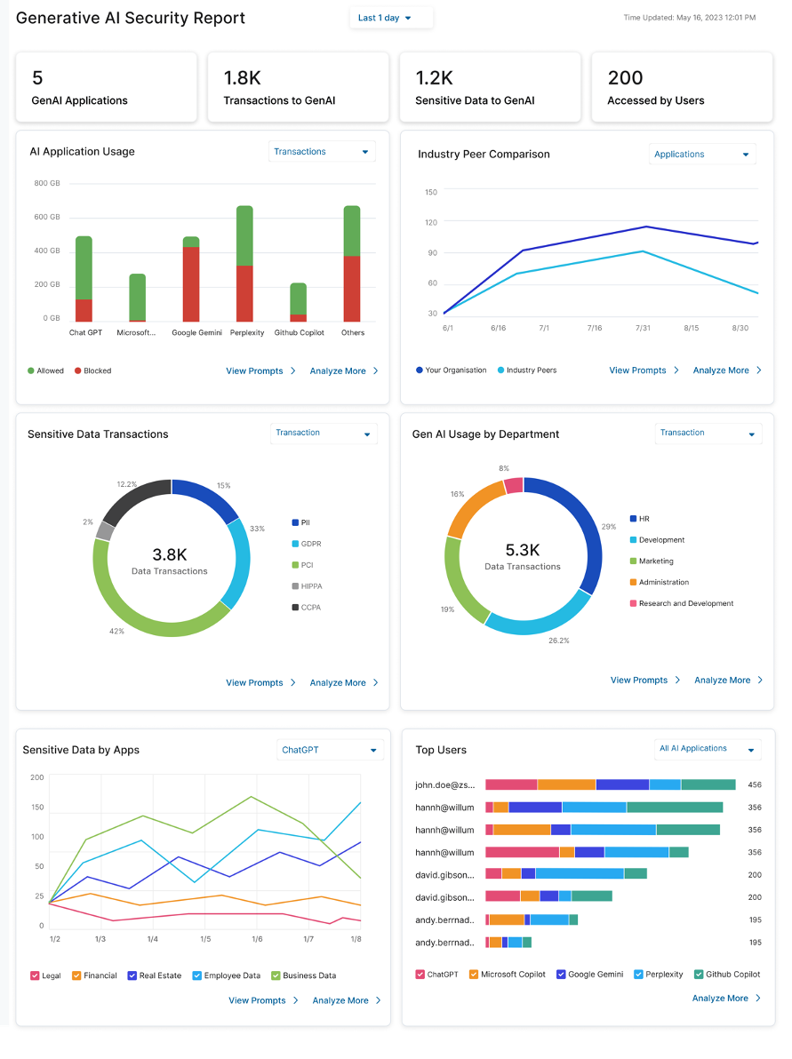Image resolution: width=792 pixels, height=1059 pixels.
Task: Toggle Google Gemini checkbox in Top Users
Action: point(561,974)
